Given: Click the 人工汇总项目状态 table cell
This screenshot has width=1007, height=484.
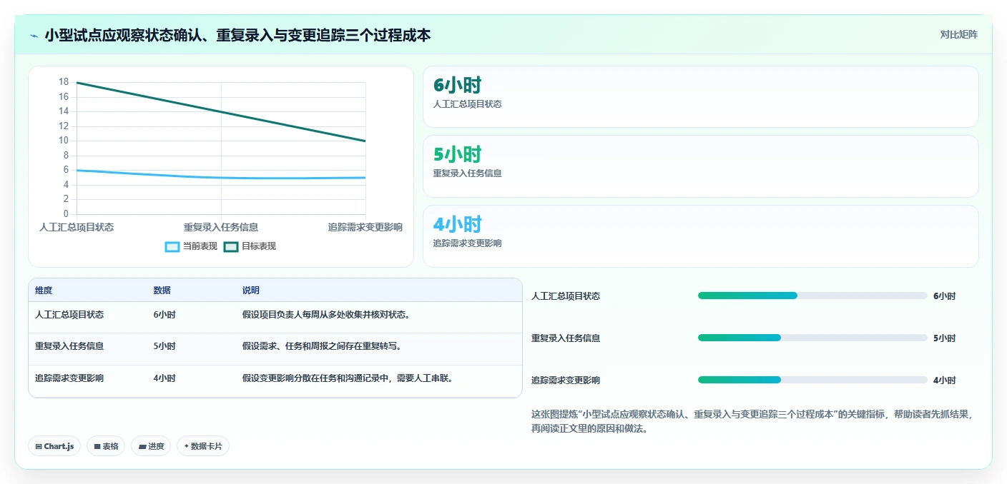Looking at the screenshot, I should (x=69, y=315).
